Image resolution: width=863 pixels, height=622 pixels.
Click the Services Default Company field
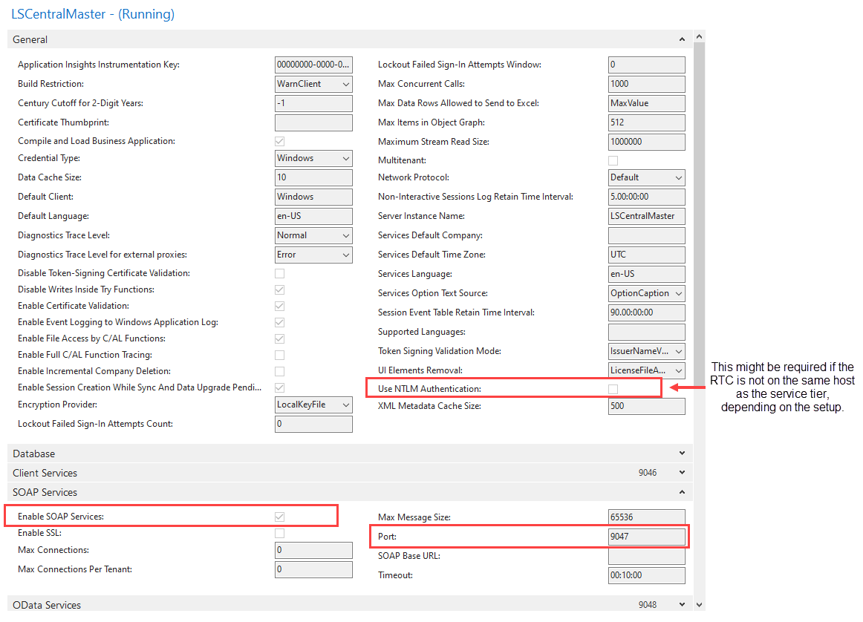click(647, 235)
